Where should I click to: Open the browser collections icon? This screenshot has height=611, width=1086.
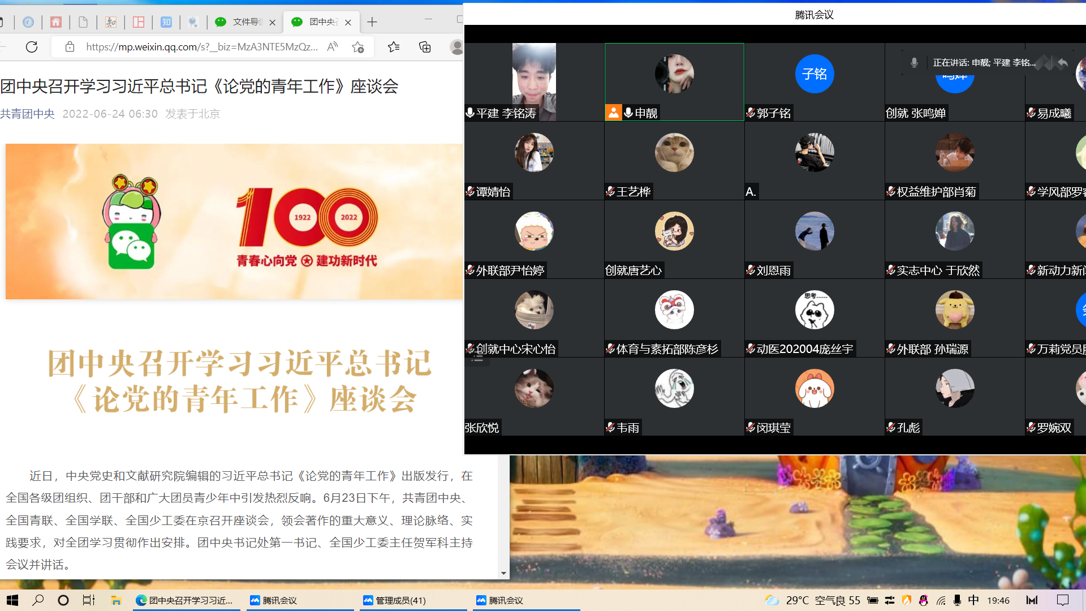[x=425, y=47]
